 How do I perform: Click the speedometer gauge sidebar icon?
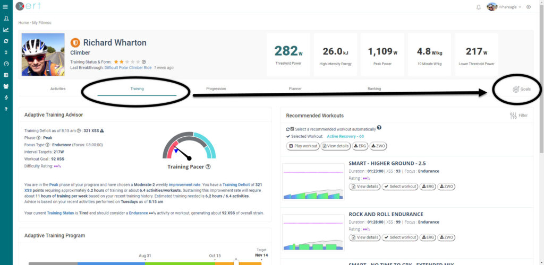[6, 64]
